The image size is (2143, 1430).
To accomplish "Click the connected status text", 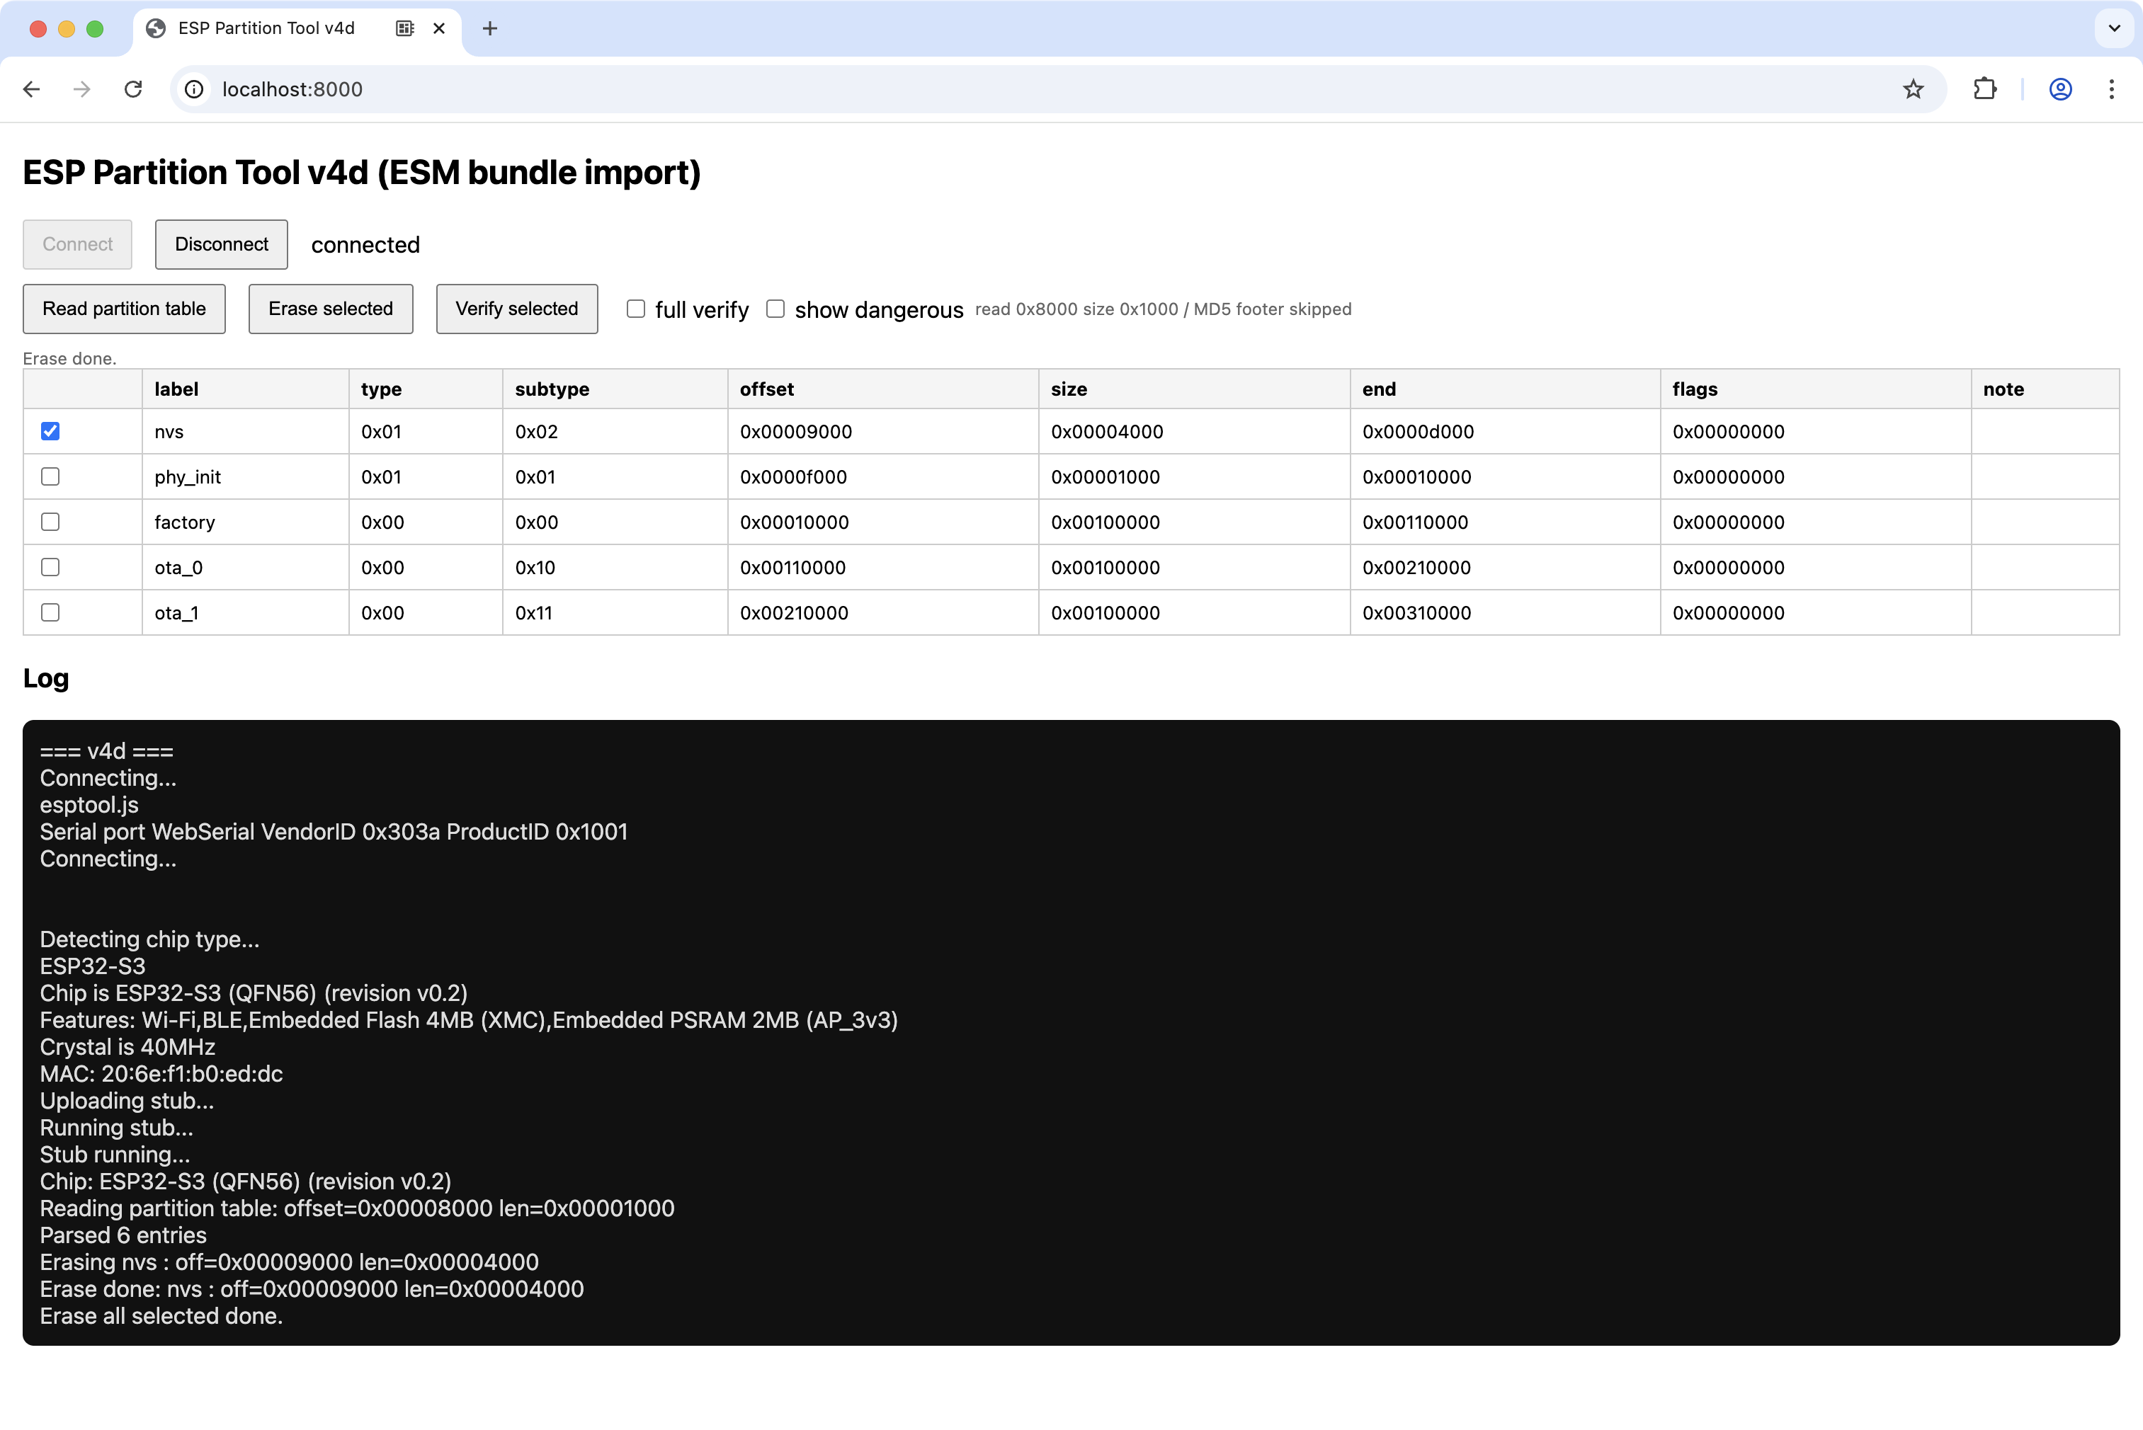I will click(x=365, y=244).
